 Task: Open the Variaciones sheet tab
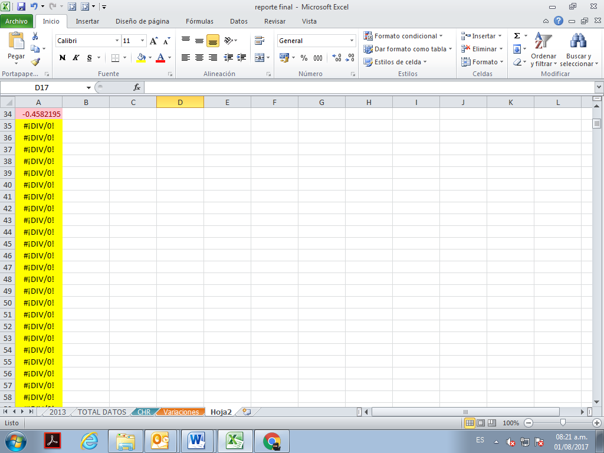pyautogui.click(x=181, y=412)
